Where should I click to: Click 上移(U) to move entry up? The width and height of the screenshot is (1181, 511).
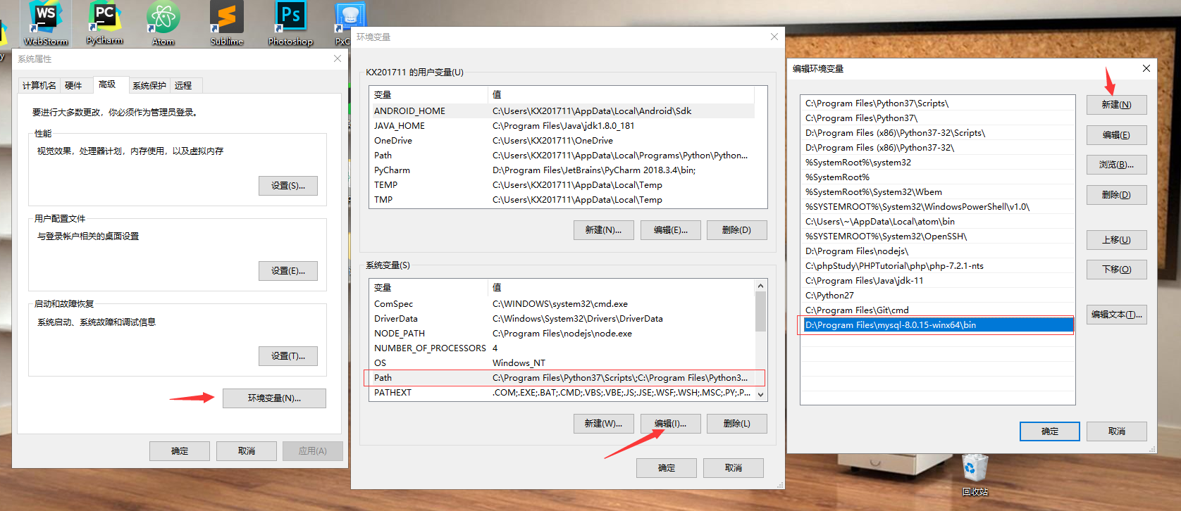(1117, 240)
